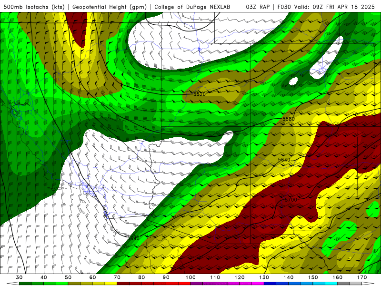Click the 5700 height contour label

click(x=291, y=200)
